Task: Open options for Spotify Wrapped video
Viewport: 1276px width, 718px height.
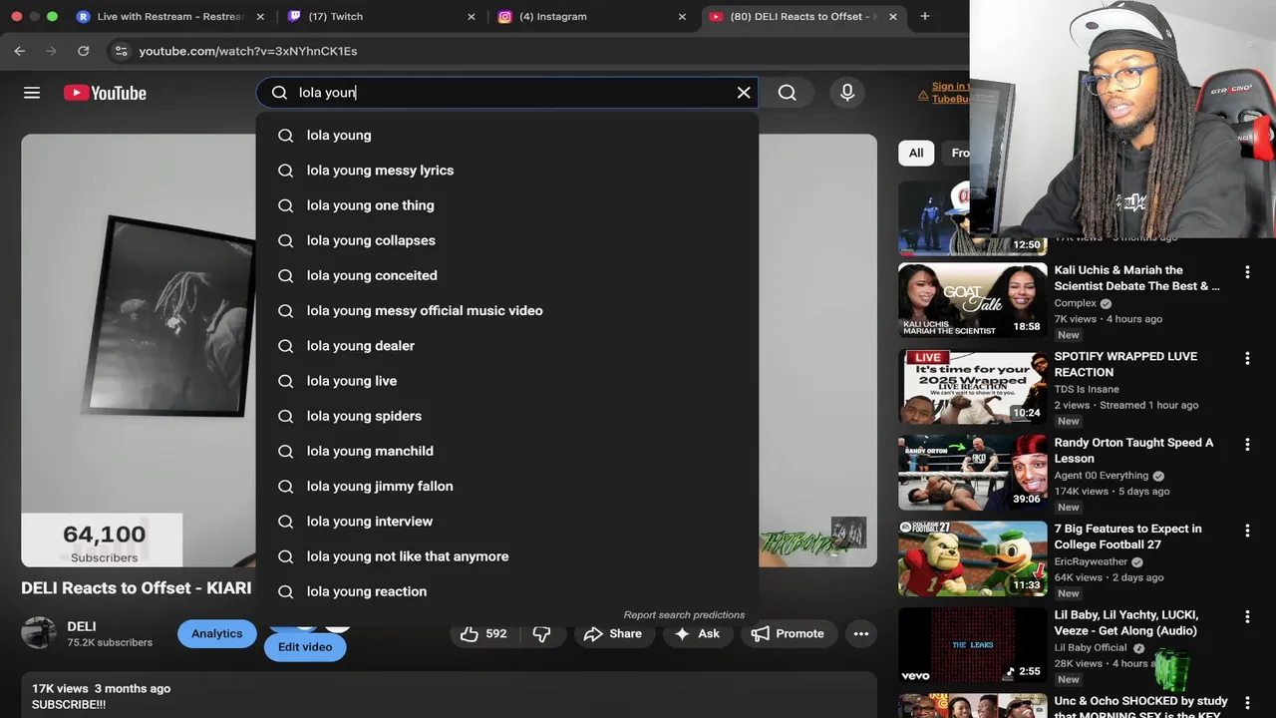Action: pos(1247,358)
